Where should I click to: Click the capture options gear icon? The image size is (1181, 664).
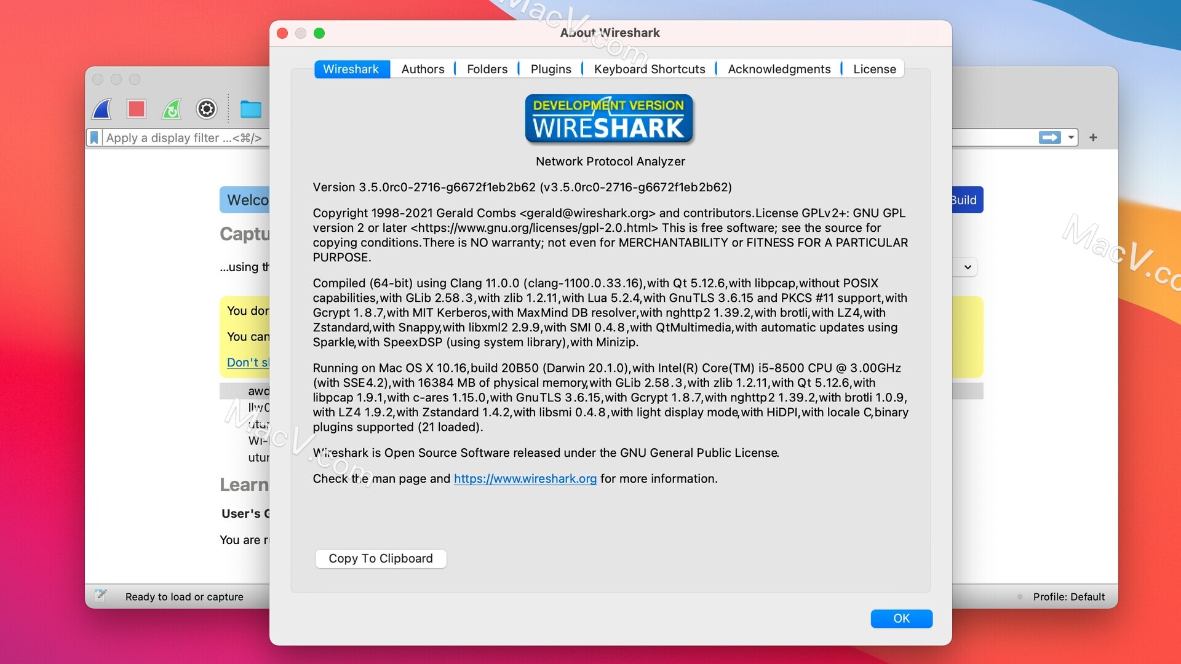(208, 109)
